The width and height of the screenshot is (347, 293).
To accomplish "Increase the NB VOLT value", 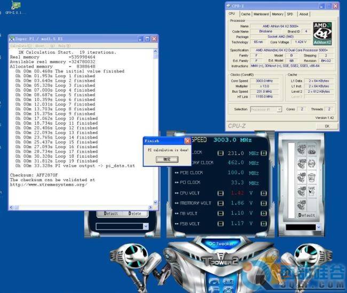I will 264,213.
